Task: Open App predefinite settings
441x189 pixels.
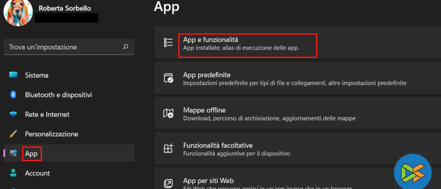Action: (x=295, y=79)
